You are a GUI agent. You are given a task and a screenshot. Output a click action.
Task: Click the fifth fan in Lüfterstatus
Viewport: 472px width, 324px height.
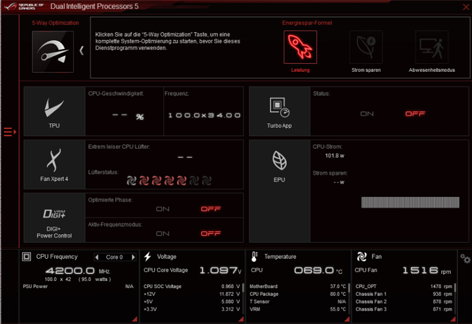pyautogui.click(x=181, y=181)
